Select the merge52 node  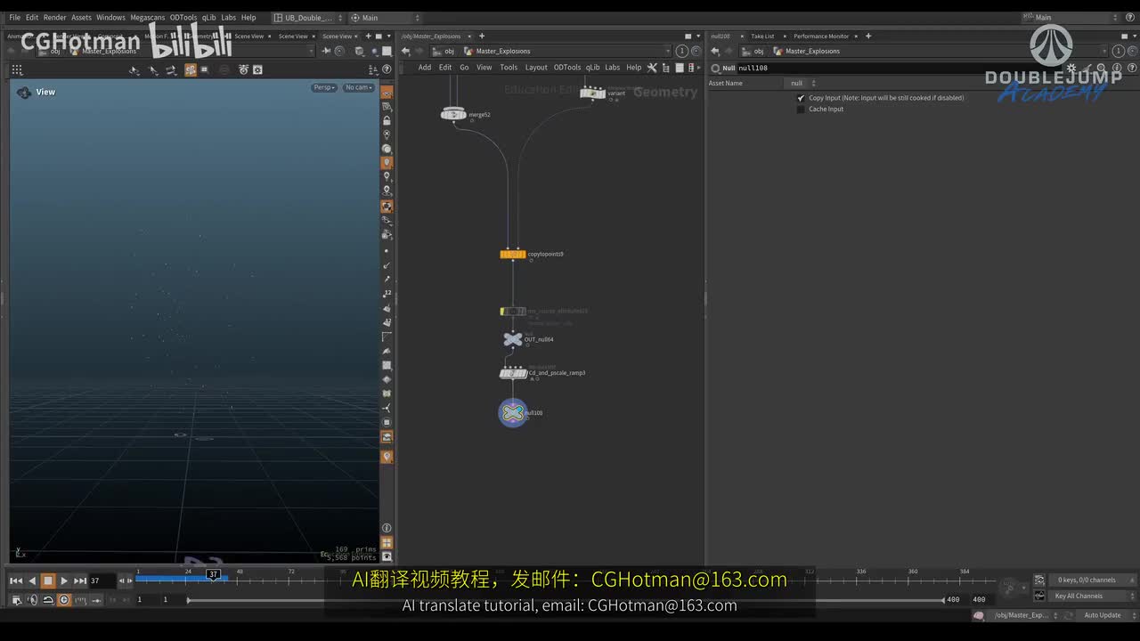tap(453, 114)
